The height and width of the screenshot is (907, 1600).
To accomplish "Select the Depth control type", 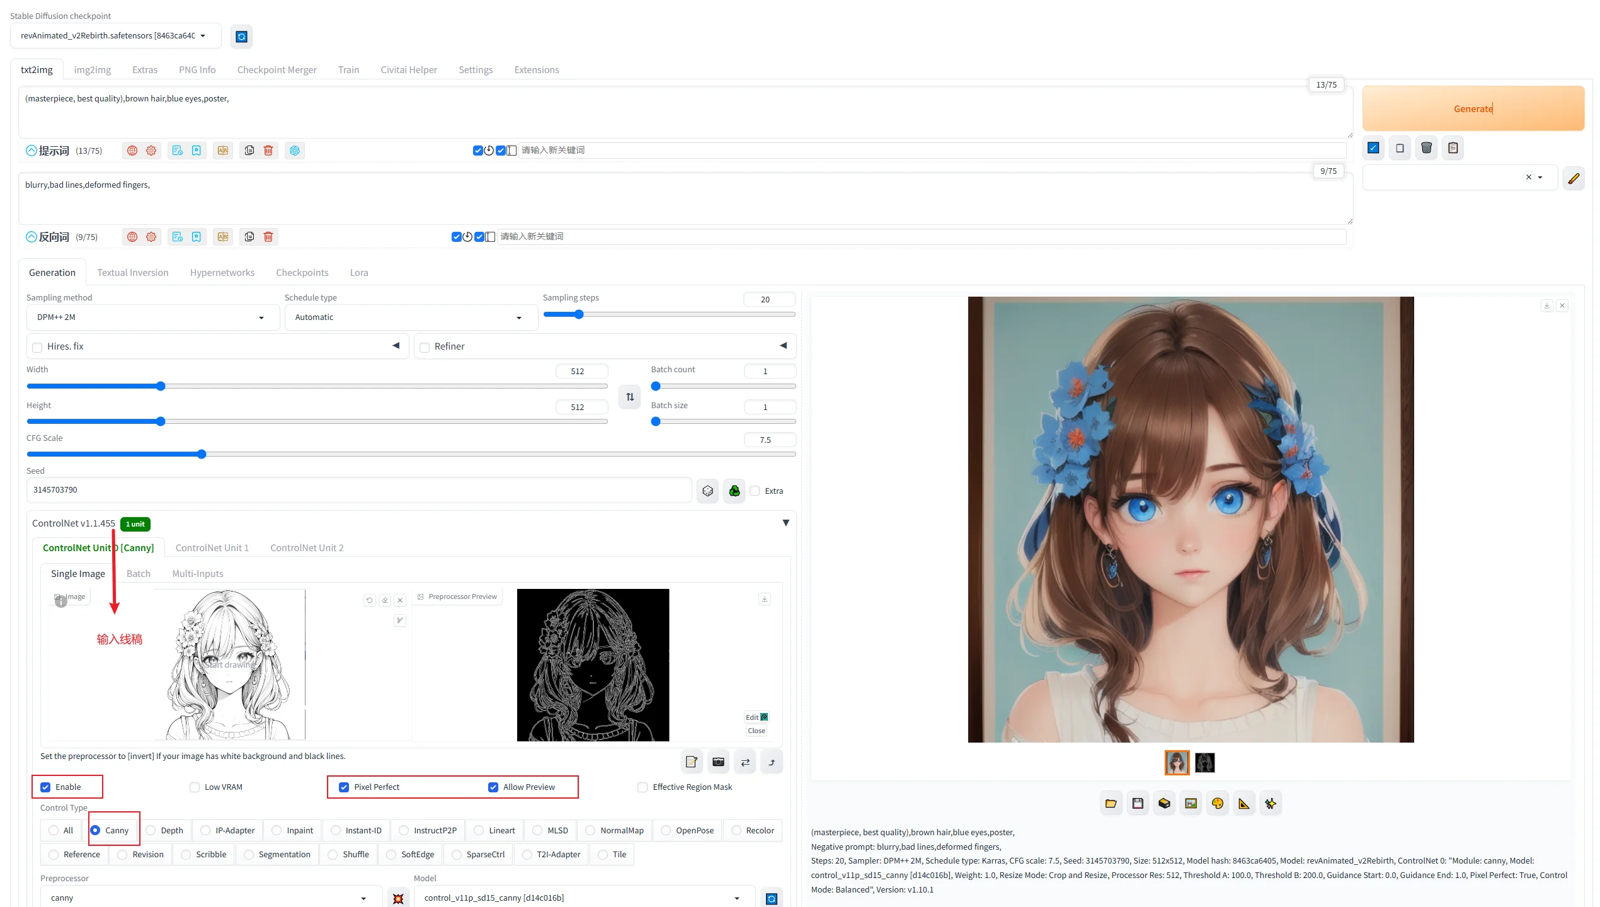I will (165, 831).
